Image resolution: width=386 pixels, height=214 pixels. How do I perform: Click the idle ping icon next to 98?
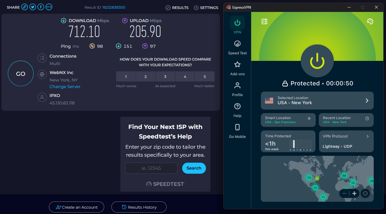(92, 46)
